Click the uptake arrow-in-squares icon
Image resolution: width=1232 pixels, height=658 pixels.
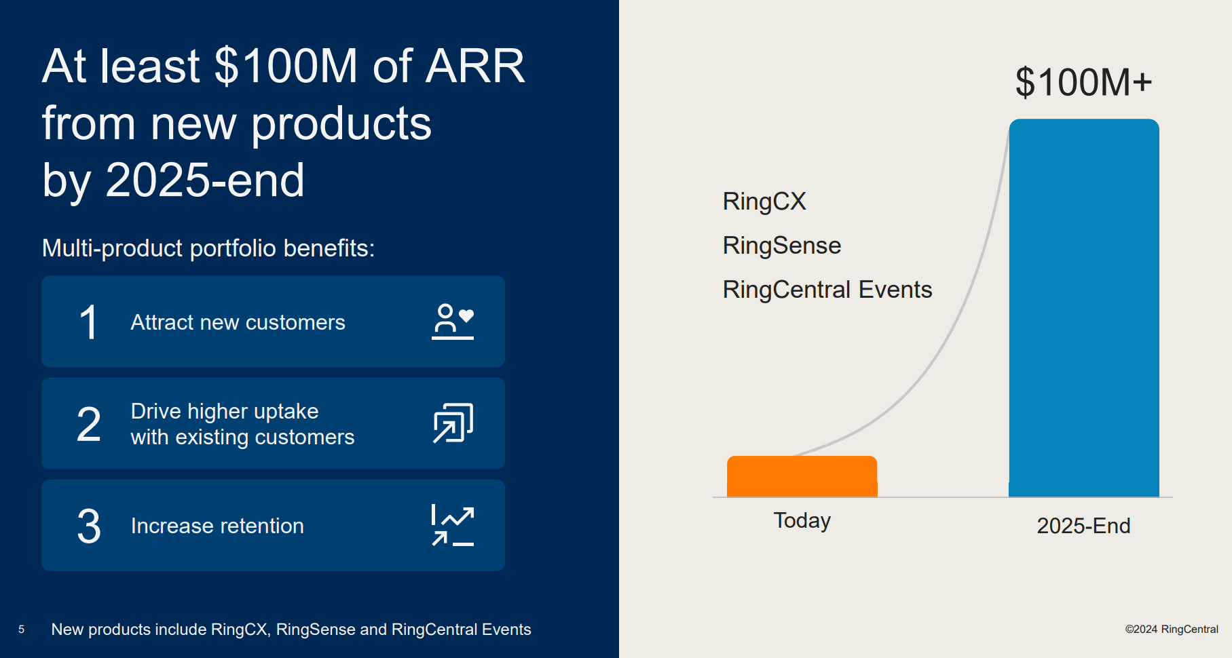tap(453, 423)
